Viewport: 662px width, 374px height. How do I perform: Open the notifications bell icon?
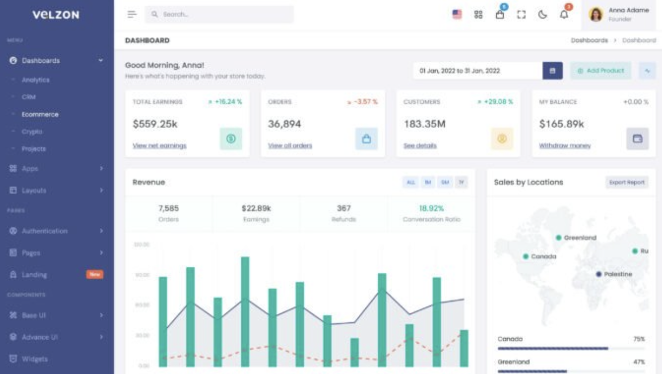point(564,14)
